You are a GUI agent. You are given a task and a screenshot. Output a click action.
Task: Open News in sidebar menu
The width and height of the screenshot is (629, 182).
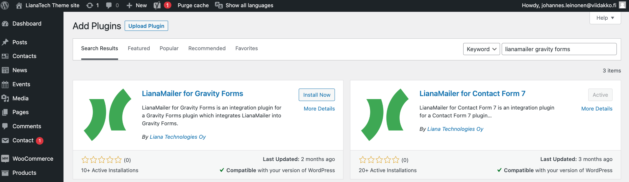(x=20, y=70)
